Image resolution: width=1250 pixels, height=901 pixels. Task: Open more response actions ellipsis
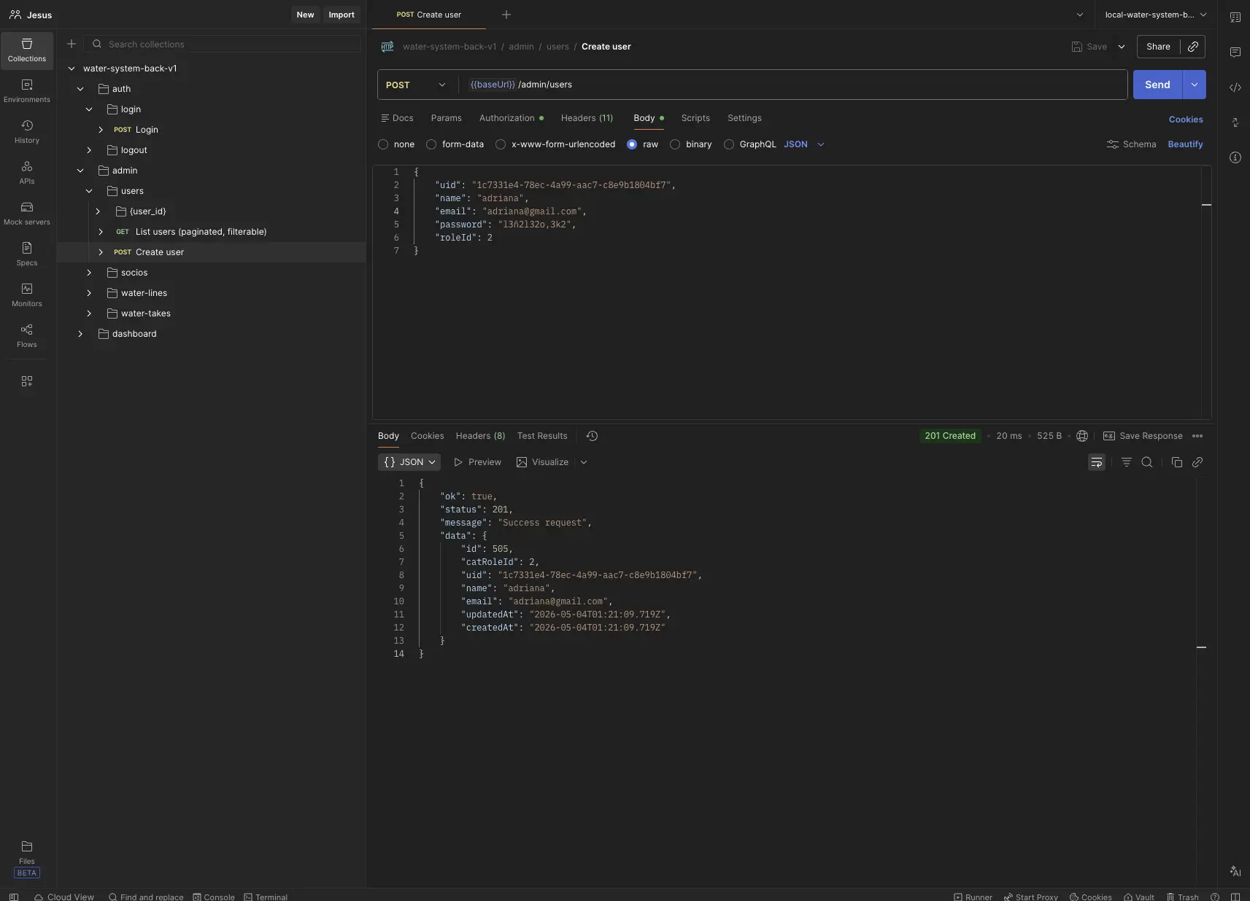pyautogui.click(x=1197, y=436)
